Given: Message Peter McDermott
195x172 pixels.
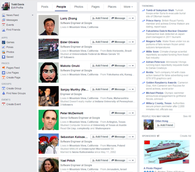Looking at the screenshot, I should [x=118, y=113].
